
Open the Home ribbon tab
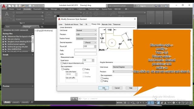pos(12,9)
